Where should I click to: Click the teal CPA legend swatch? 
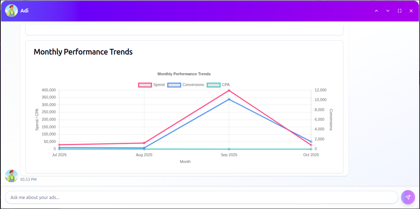tap(214, 85)
